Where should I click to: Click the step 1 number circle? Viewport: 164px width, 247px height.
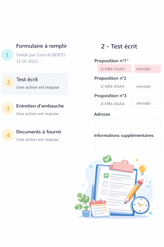[x=7, y=55]
